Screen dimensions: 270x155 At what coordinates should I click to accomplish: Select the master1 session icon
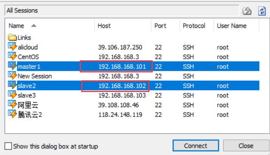pos(12,66)
